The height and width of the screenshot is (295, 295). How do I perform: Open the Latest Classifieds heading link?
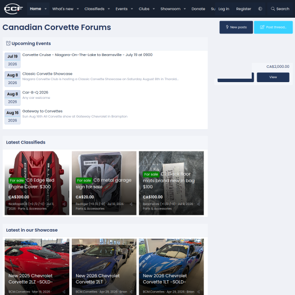[x=26, y=142]
